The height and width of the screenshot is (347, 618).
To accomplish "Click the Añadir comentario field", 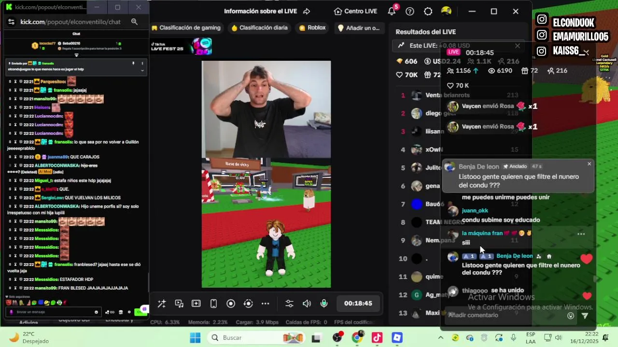I will 505,315.
